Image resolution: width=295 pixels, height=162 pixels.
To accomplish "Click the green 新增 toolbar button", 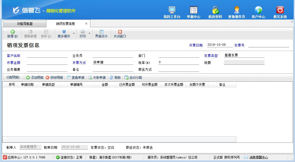I will click(12, 34).
